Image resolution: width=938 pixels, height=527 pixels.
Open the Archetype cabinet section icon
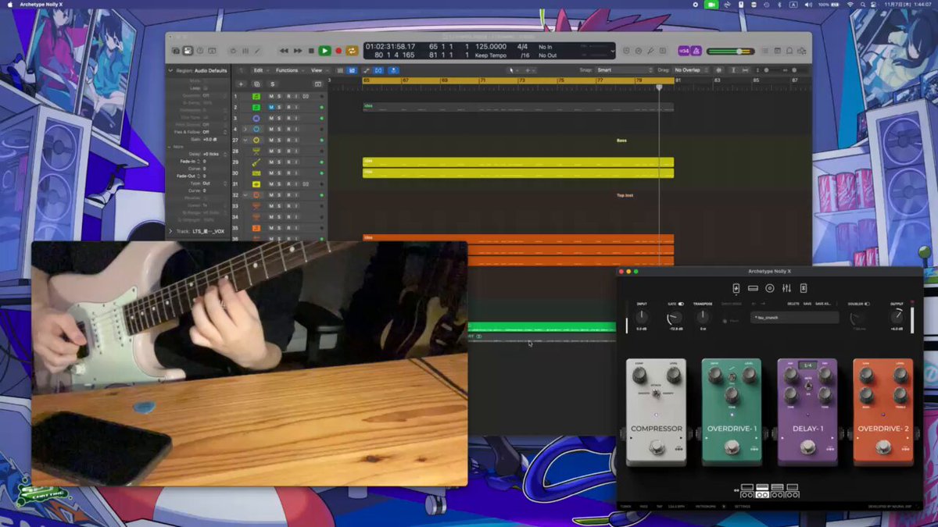[x=770, y=288]
